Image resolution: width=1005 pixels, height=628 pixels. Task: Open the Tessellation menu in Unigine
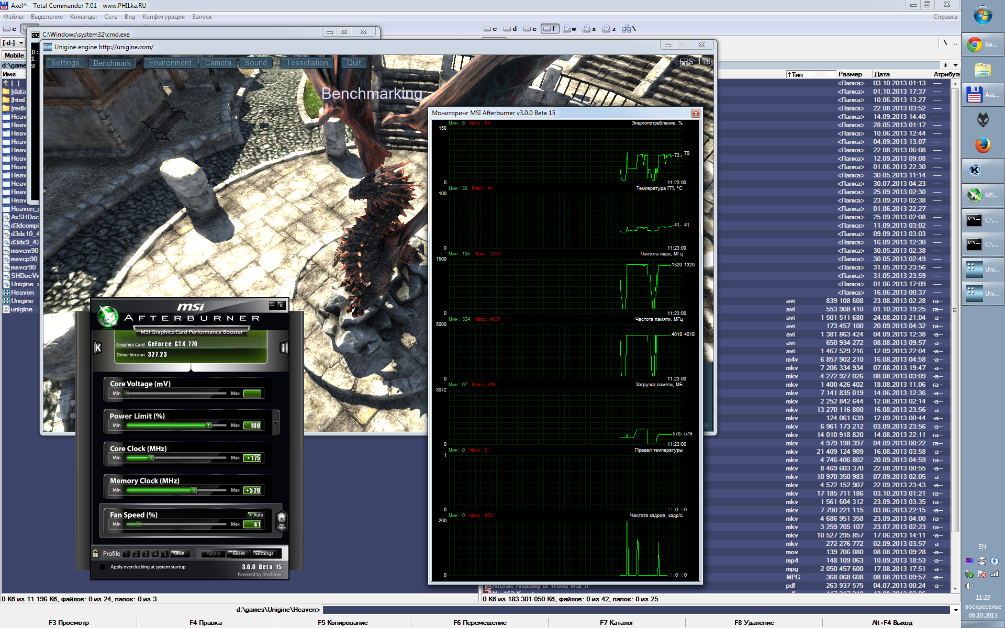click(307, 63)
